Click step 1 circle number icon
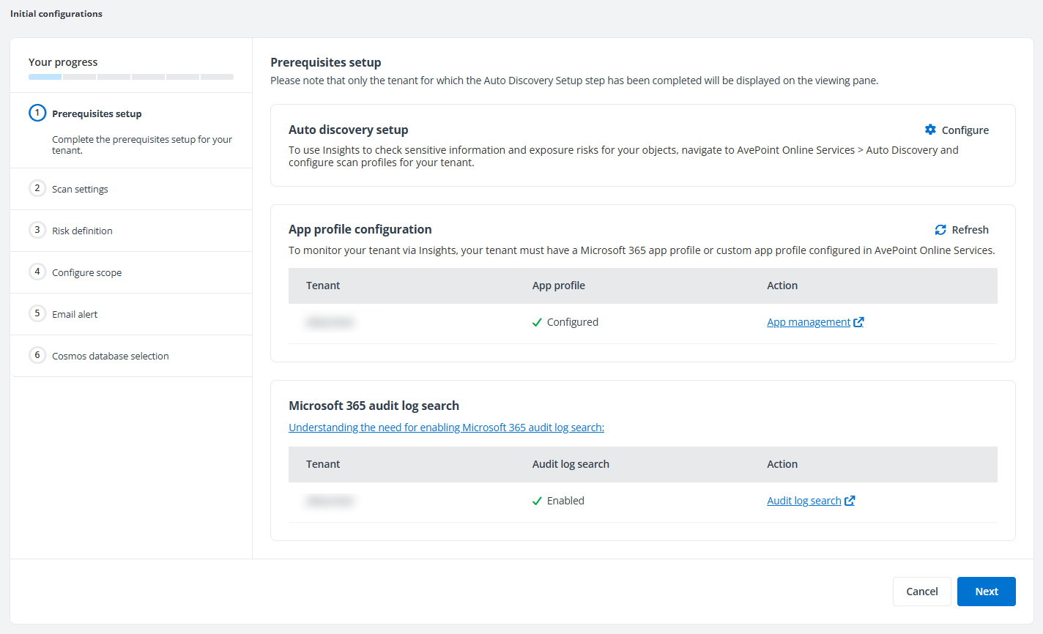 point(37,113)
